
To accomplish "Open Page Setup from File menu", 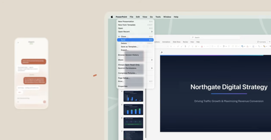I will click(135, 78).
